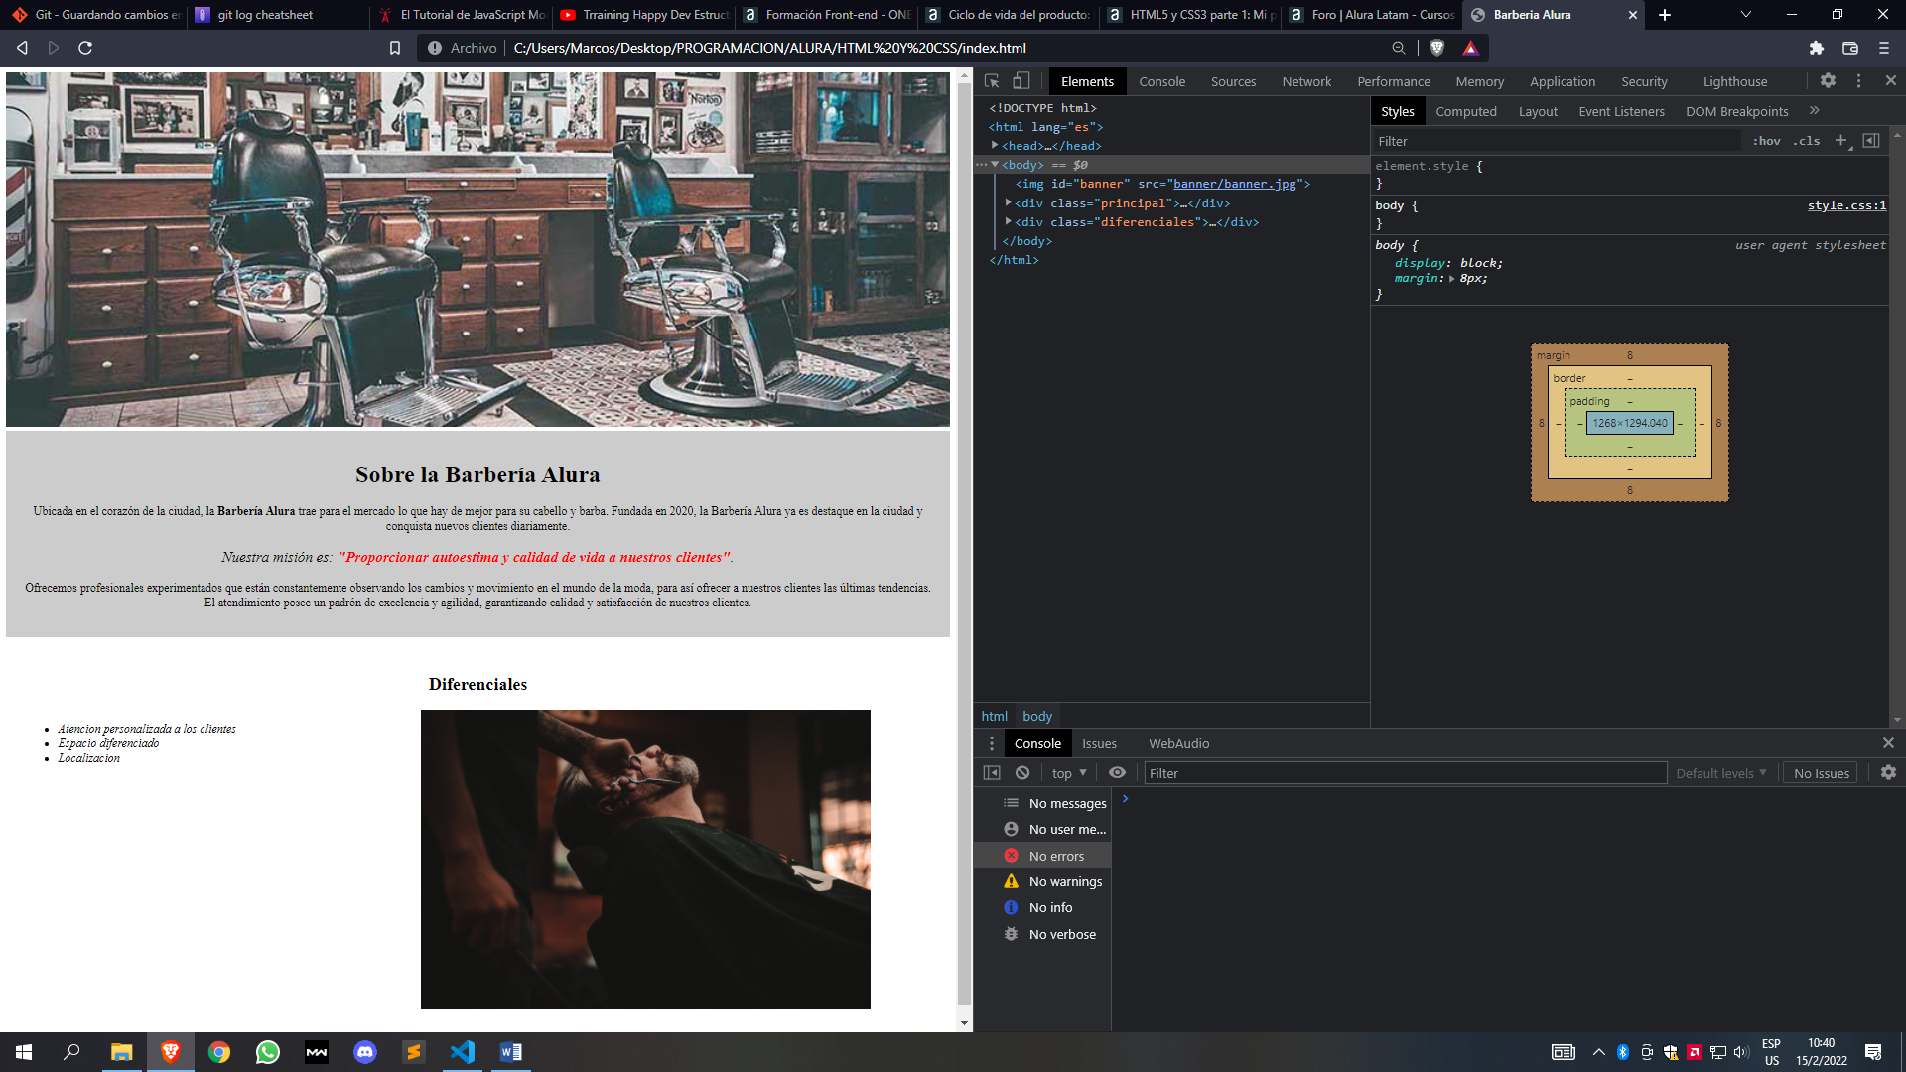This screenshot has height=1072, width=1906.
Task: Click the clear console icon
Action: click(1023, 772)
